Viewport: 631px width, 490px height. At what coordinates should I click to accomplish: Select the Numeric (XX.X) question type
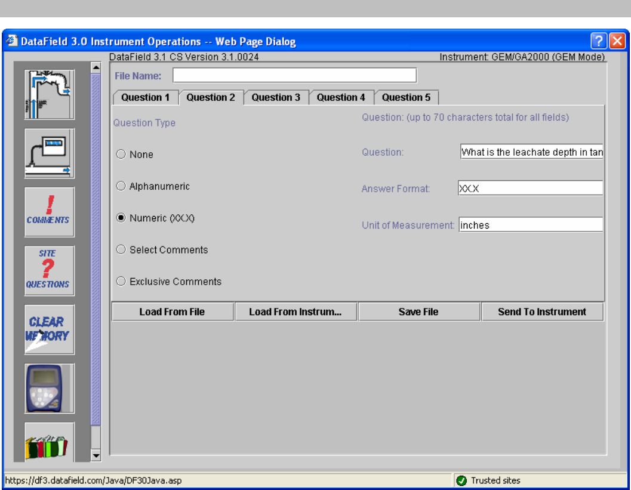pyautogui.click(x=121, y=218)
